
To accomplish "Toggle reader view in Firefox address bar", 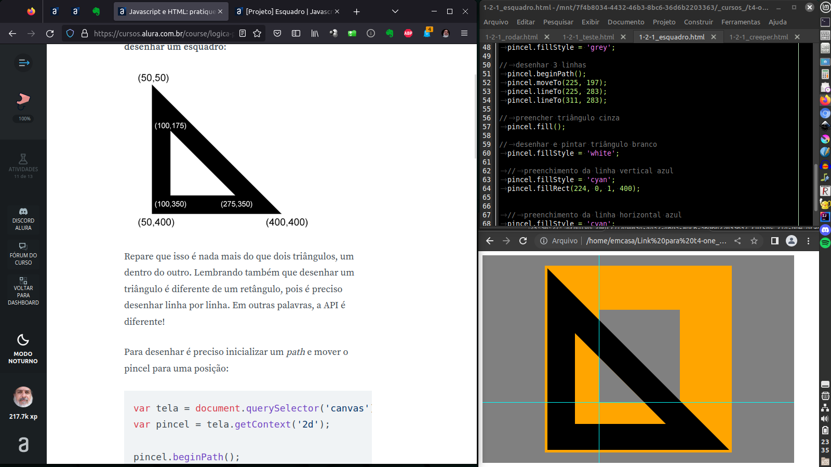I will pyautogui.click(x=243, y=33).
